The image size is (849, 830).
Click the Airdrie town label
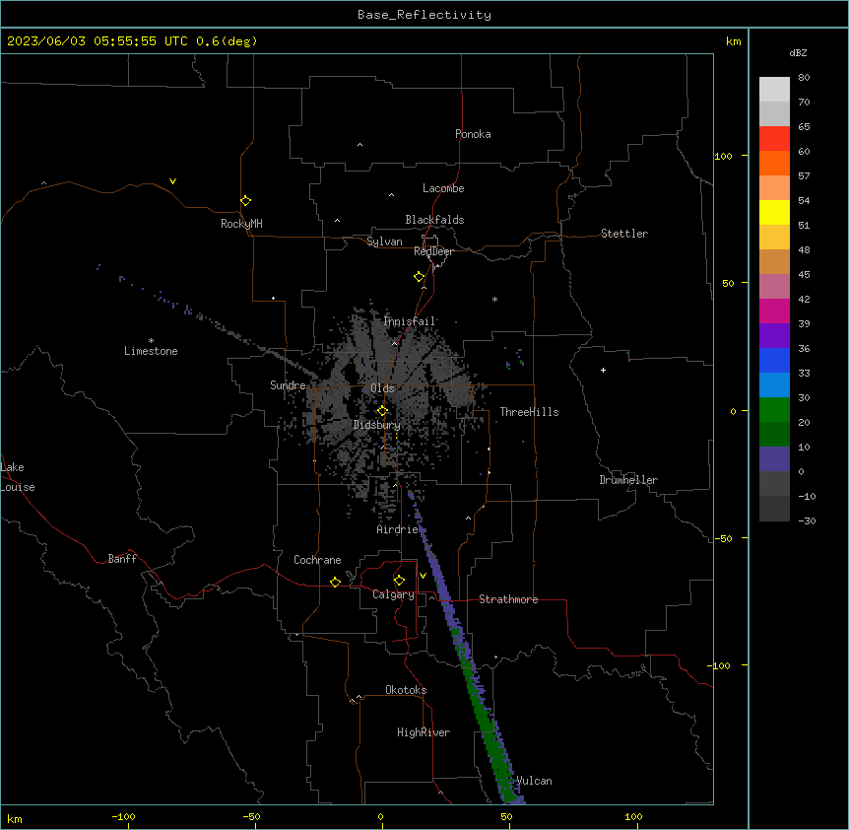tap(398, 529)
